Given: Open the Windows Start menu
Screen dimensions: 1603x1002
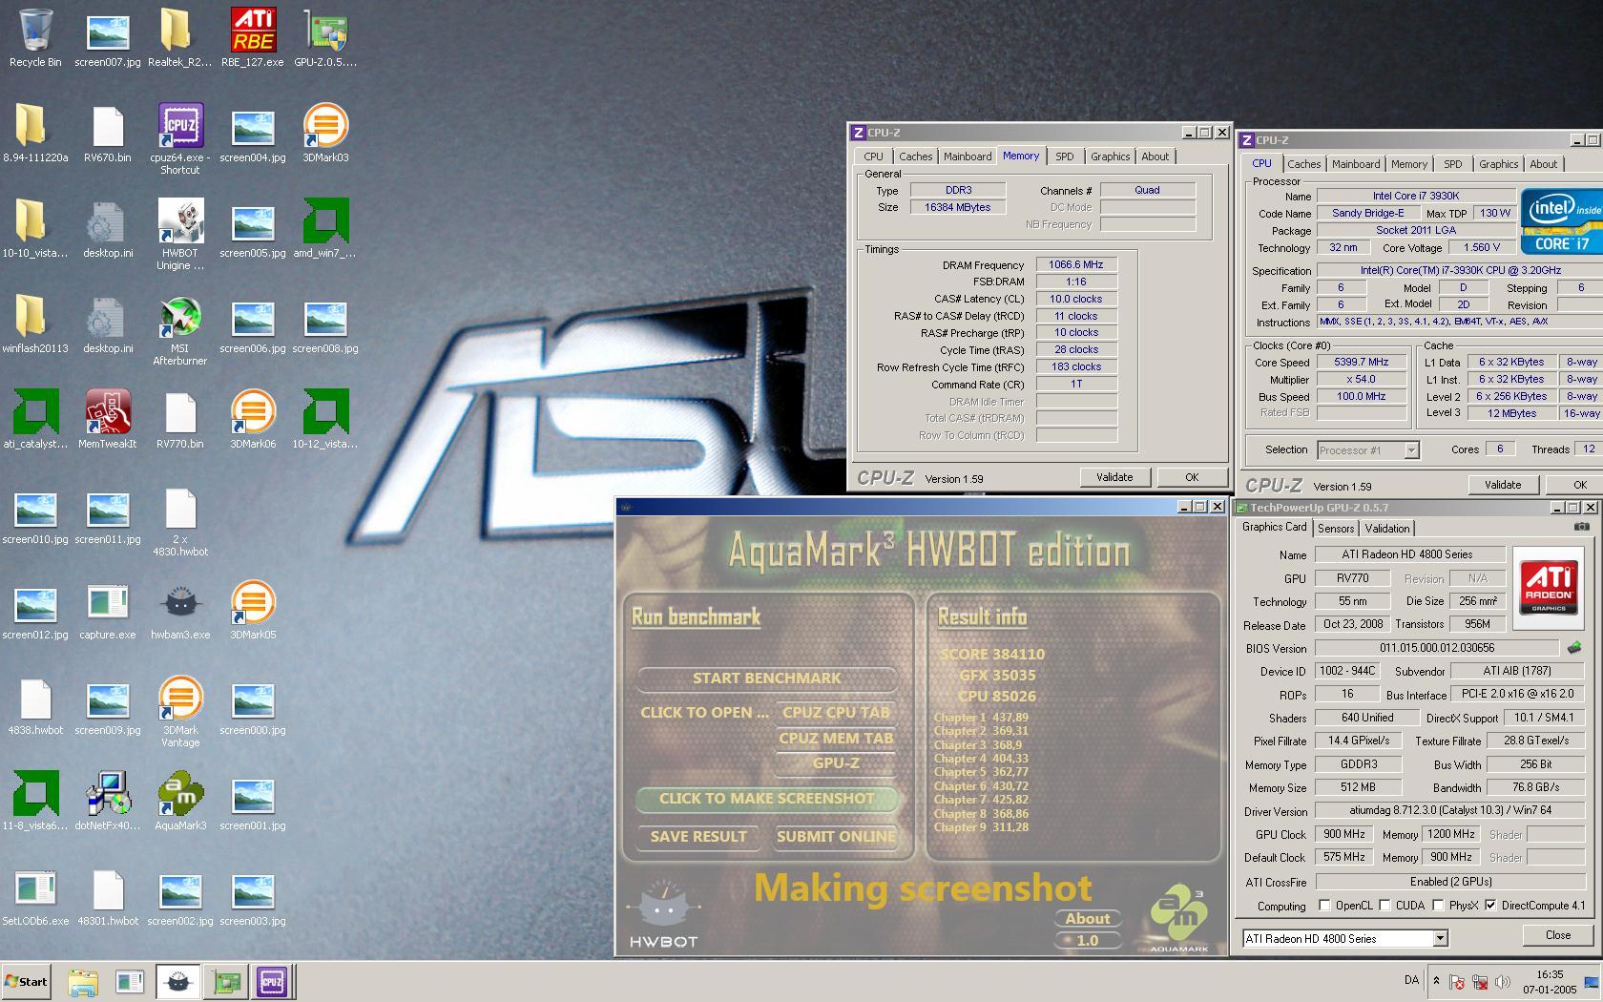Looking at the screenshot, I should (x=26, y=981).
